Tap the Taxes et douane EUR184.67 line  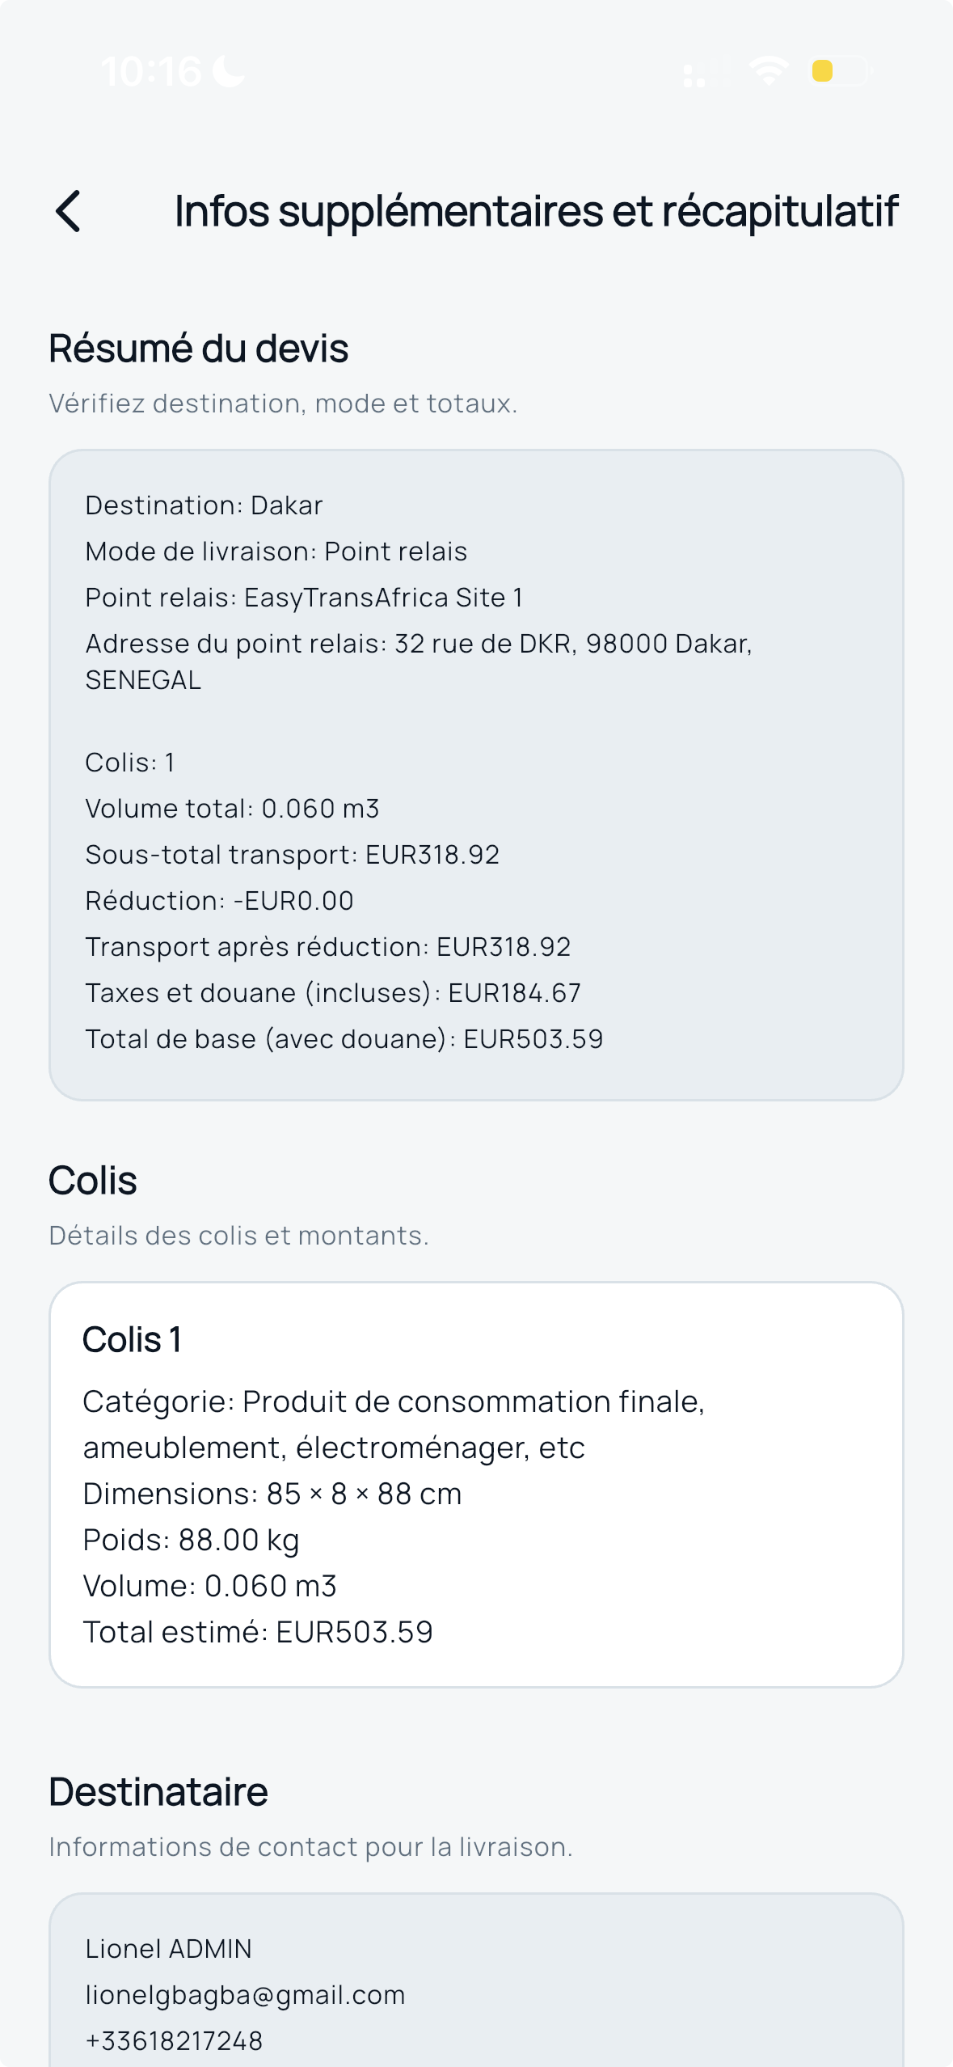(x=333, y=993)
